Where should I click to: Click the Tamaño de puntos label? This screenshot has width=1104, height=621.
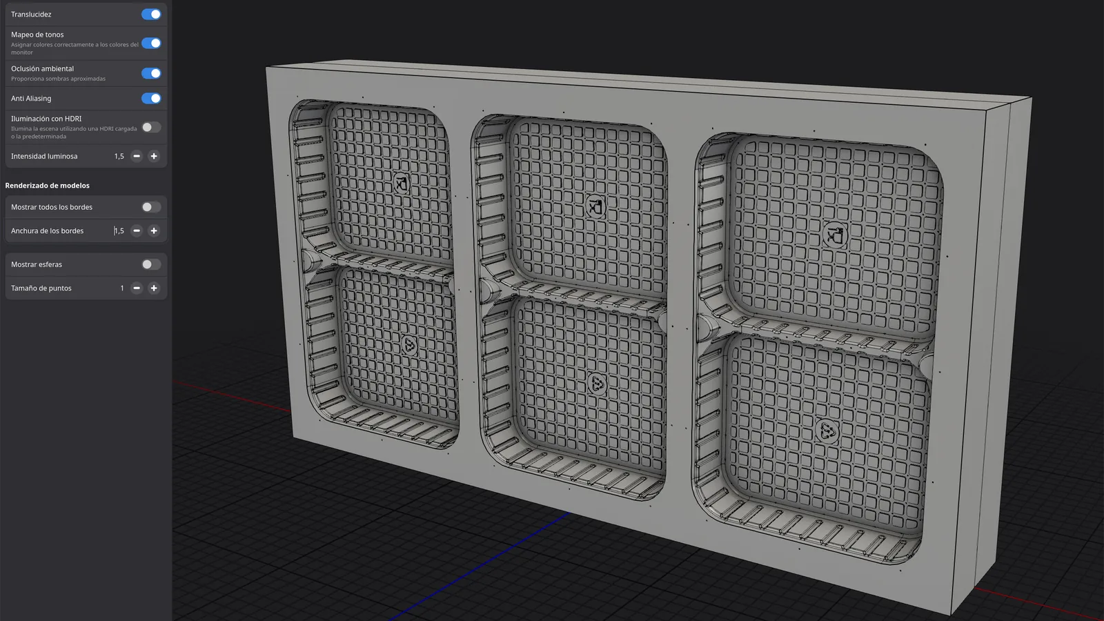(41, 288)
